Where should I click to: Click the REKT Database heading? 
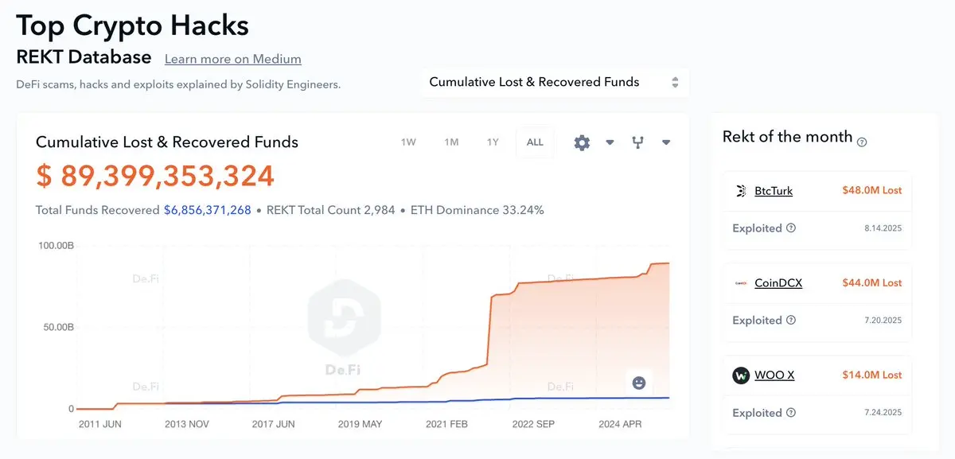click(84, 57)
